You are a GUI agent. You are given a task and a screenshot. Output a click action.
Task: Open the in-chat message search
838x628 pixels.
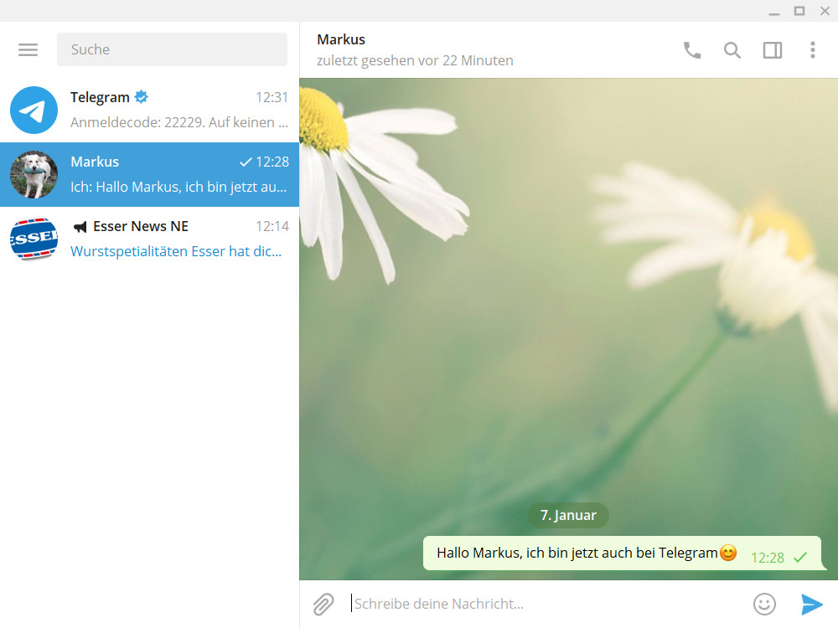point(732,49)
